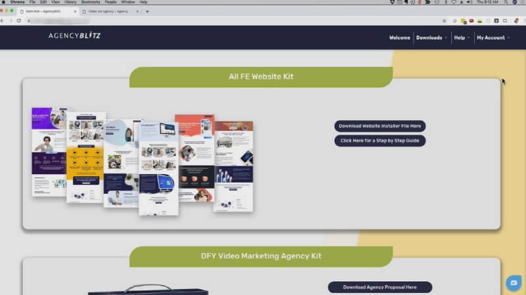Open a new browser tab
The image size is (526, 295).
(x=147, y=11)
